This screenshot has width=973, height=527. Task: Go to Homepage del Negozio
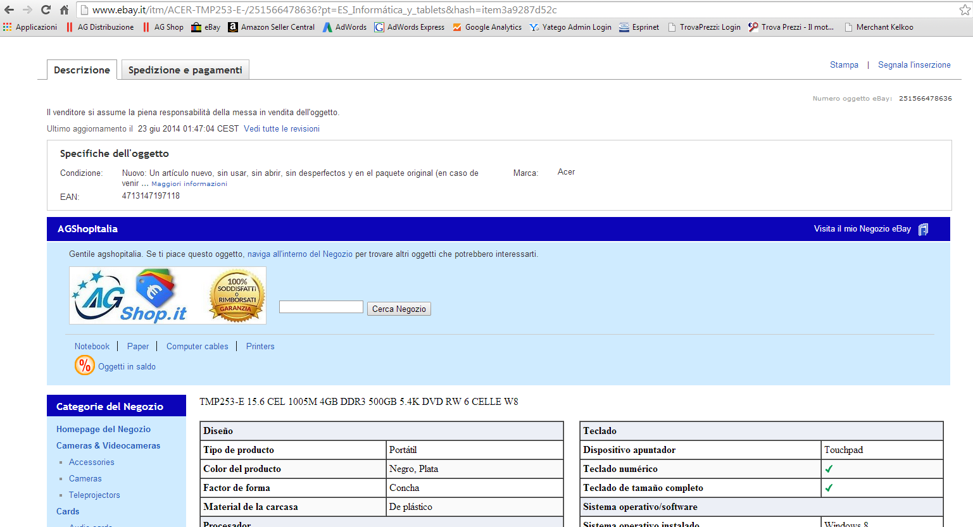click(103, 429)
